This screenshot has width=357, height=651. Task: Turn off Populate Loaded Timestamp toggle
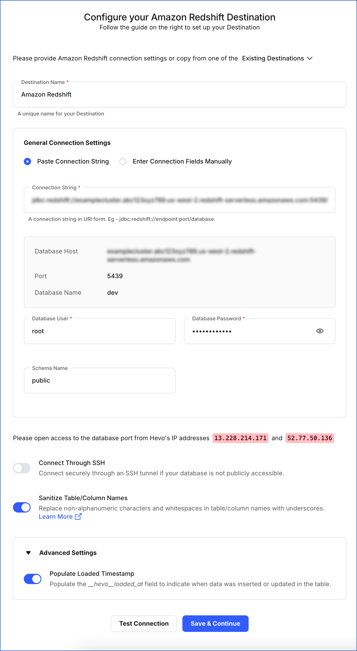(x=33, y=579)
